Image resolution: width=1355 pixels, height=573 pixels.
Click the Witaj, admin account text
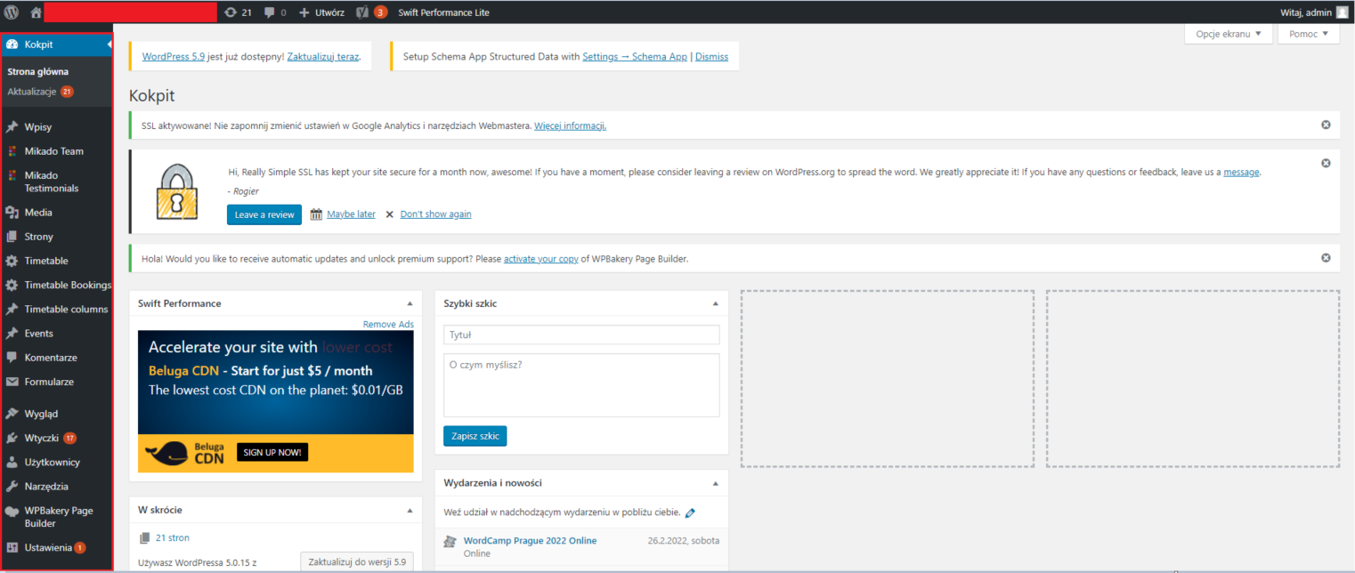tap(1305, 12)
